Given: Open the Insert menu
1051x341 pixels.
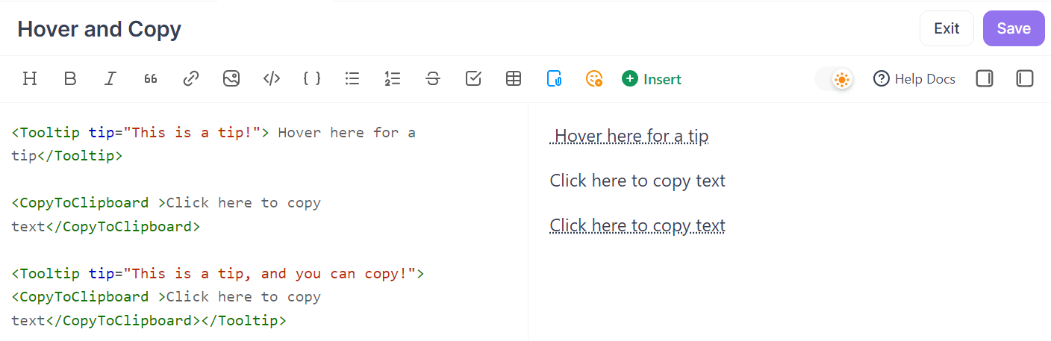Looking at the screenshot, I should tap(652, 78).
